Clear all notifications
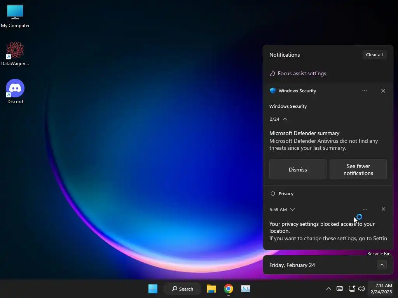The height and width of the screenshot is (298, 398). tap(374, 55)
